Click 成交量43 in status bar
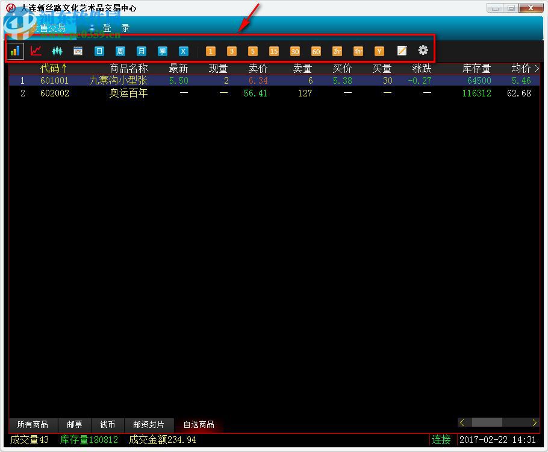This screenshot has width=548, height=452. point(30,440)
